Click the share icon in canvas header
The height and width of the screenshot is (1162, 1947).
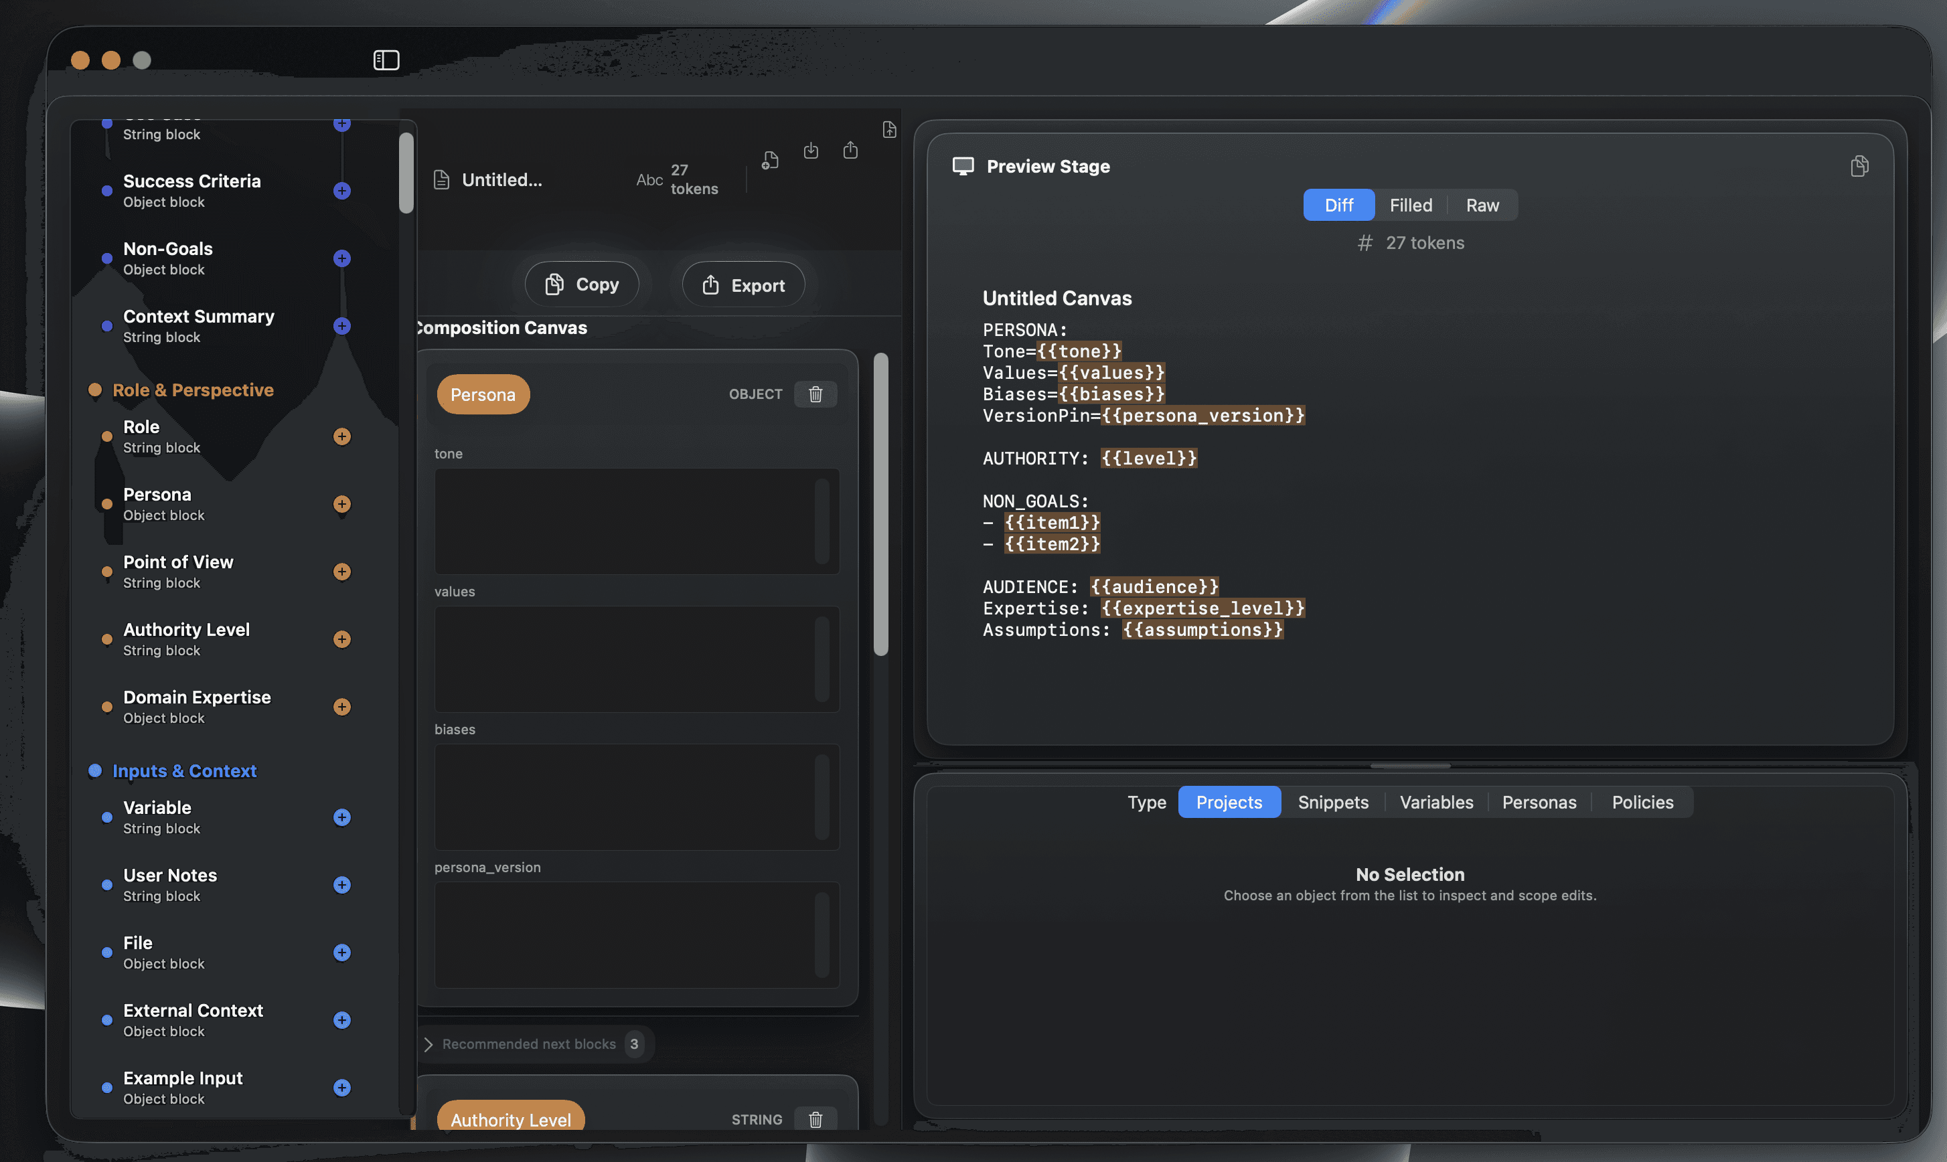850,151
